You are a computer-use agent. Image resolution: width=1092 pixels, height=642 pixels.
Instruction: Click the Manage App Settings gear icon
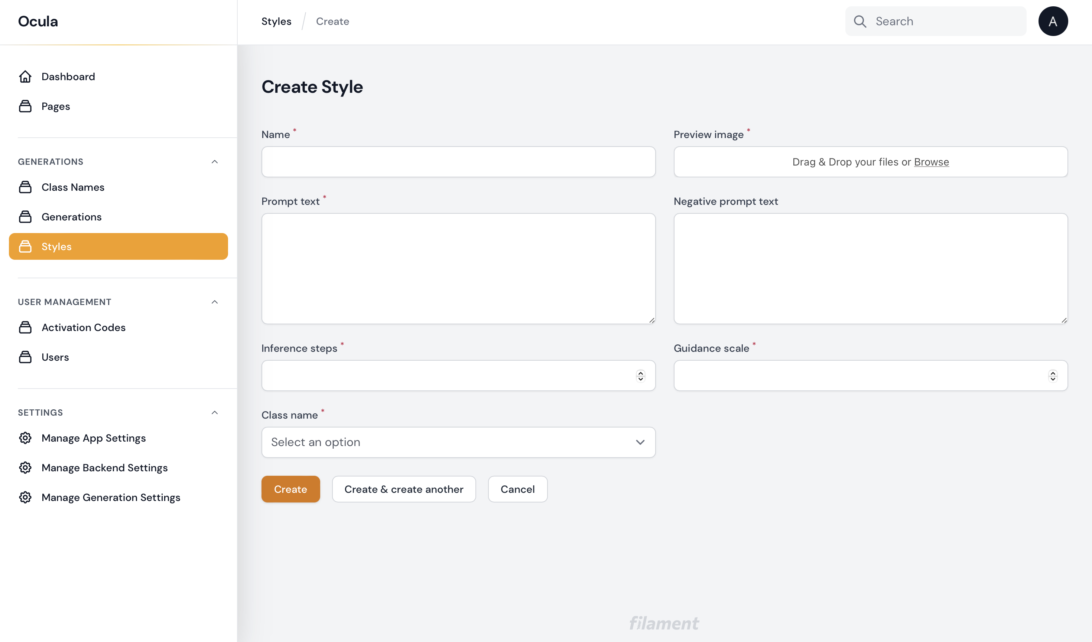click(x=25, y=438)
